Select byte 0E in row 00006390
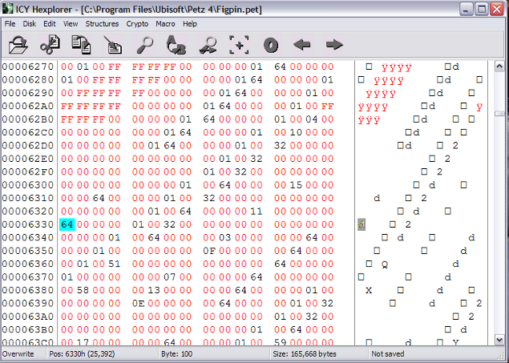 138,304
